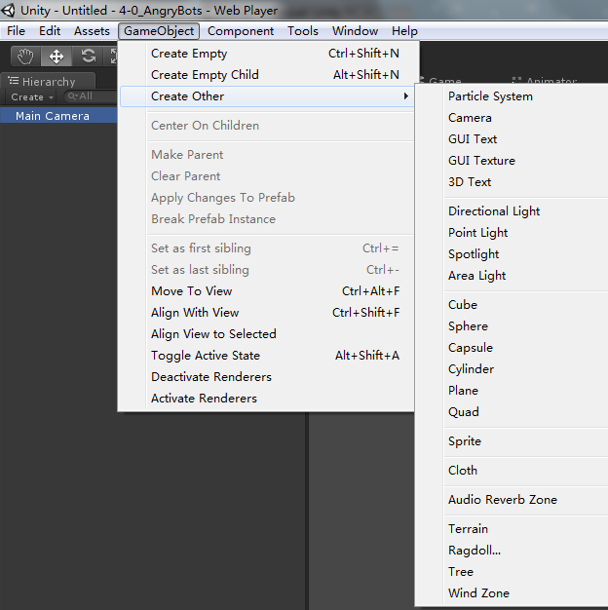608x610 pixels.
Task: Open the Assets menu
Action: [92, 31]
